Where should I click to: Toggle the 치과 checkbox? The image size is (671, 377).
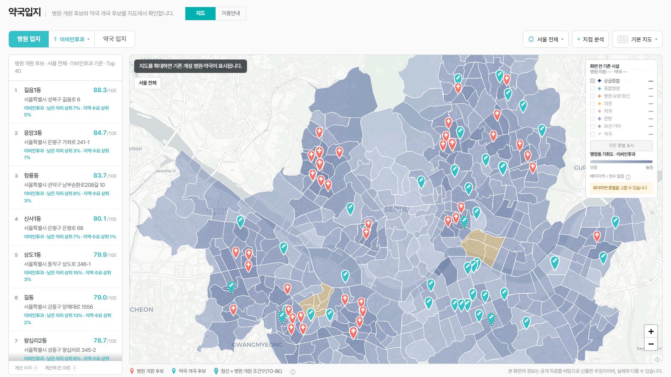(x=593, y=111)
